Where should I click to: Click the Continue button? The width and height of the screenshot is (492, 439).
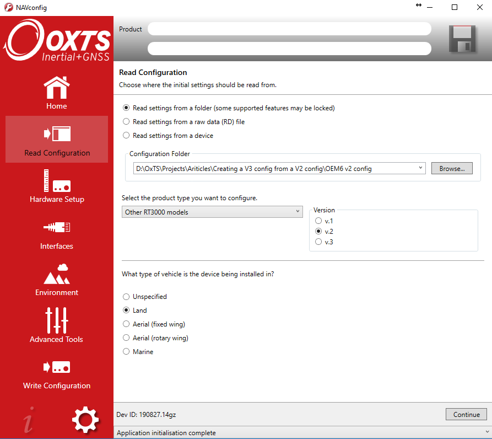click(x=466, y=414)
